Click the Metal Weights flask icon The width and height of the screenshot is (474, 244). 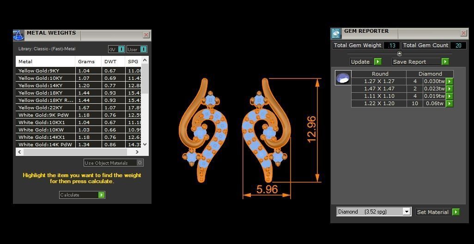point(18,35)
